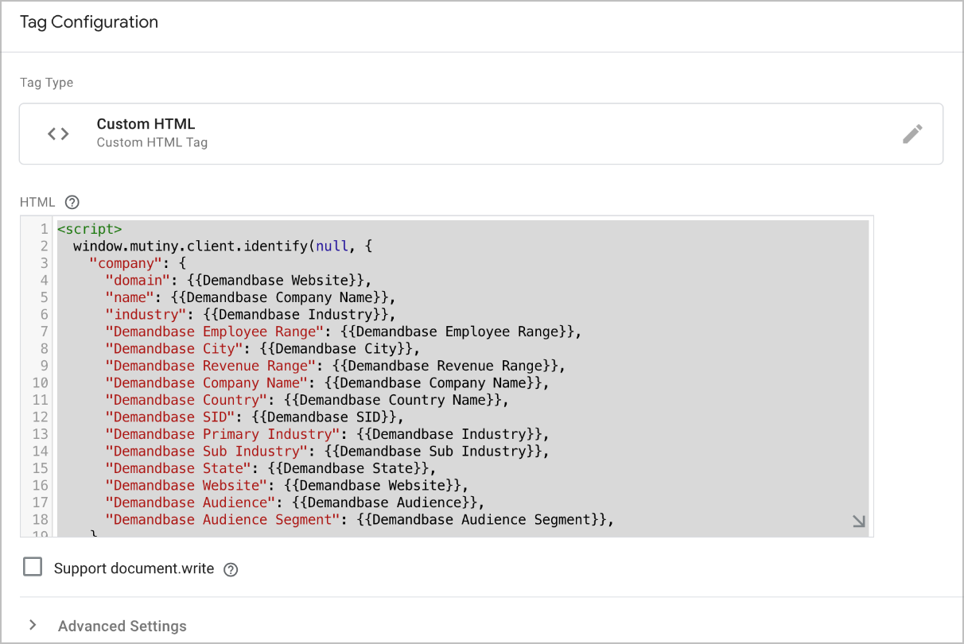Image resolution: width=964 pixels, height=644 pixels.
Task: Click the Custom HTML tag type card
Action: tap(481, 134)
